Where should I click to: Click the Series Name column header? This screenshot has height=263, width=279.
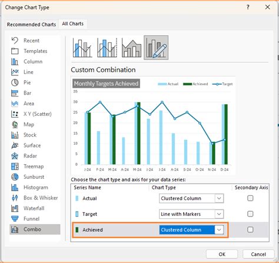(87, 188)
